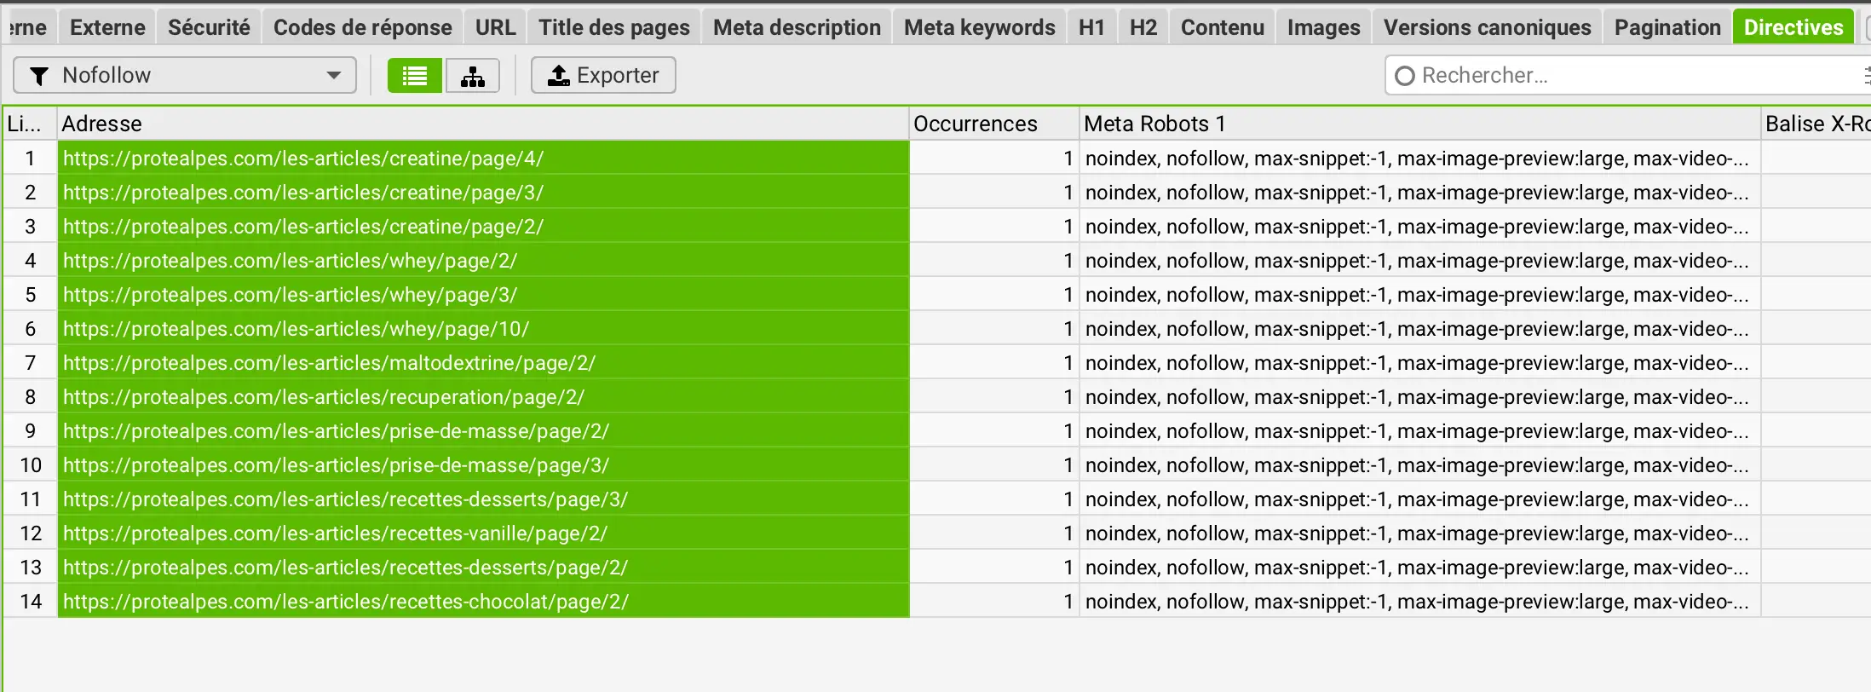Type in the Rechercher search field
This screenshot has height=692, width=1871.
(1619, 76)
